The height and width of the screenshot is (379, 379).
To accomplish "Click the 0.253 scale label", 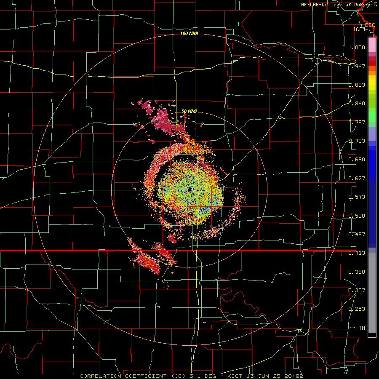I will [357, 309].
